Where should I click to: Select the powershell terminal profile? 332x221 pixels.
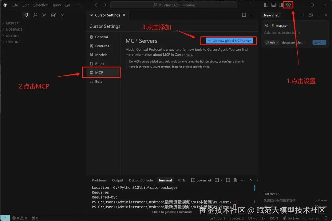201,180
